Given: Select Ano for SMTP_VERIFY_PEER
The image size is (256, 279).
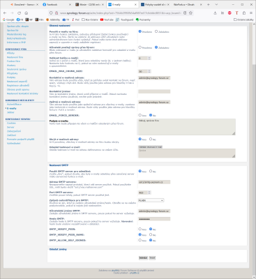Looking at the screenshot, I should point(140,229).
